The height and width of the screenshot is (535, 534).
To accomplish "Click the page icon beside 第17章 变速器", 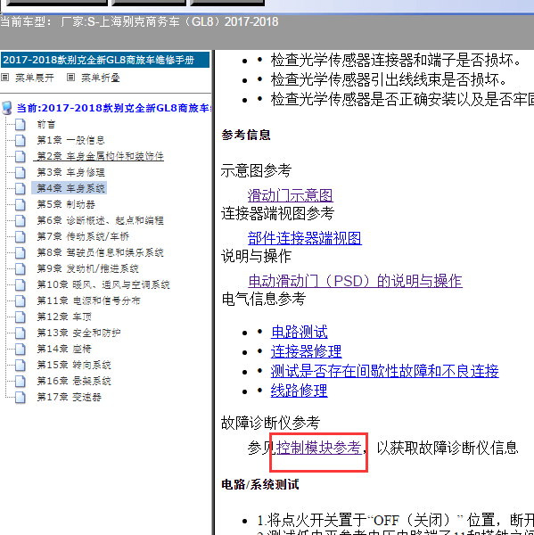I will point(21,397).
